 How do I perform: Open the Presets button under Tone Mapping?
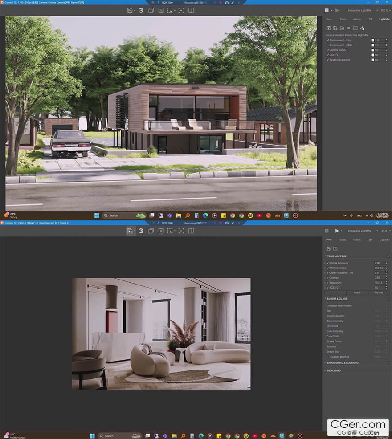[379, 293]
